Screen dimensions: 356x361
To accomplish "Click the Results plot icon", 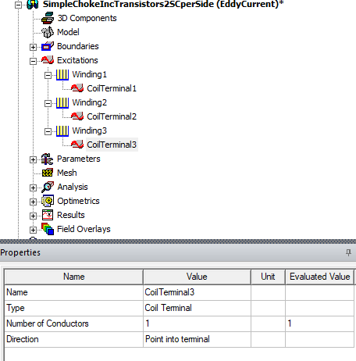I will click(x=48, y=215).
